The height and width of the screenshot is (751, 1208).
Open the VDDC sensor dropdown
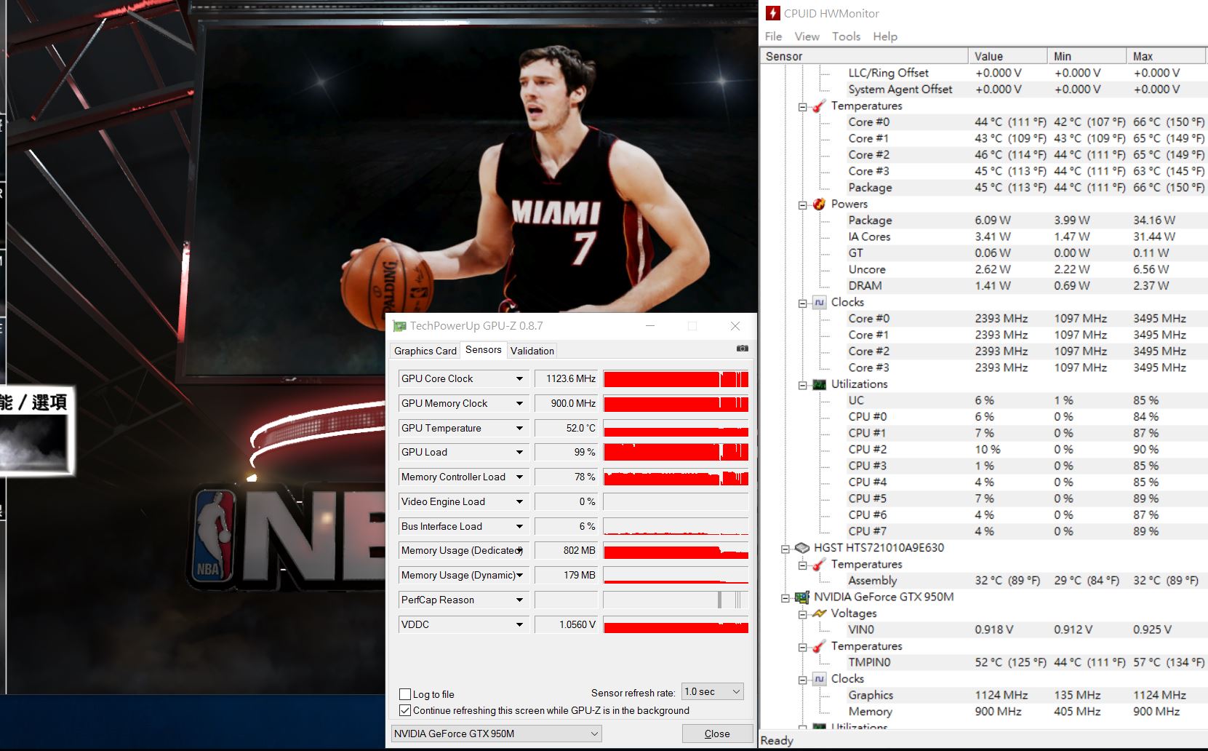519,624
